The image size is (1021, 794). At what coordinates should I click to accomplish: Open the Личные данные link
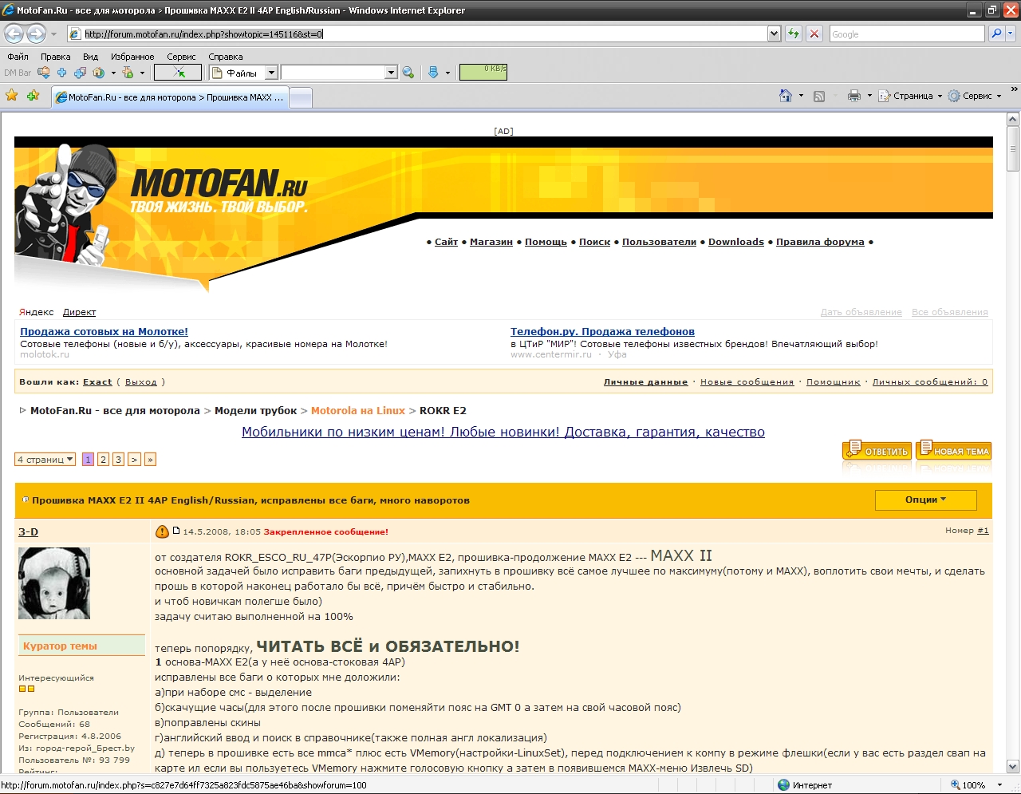tap(645, 381)
